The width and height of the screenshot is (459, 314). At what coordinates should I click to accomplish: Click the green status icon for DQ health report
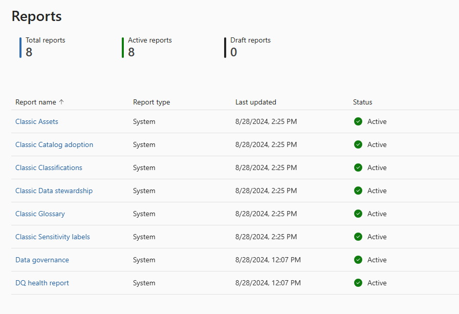pos(358,283)
